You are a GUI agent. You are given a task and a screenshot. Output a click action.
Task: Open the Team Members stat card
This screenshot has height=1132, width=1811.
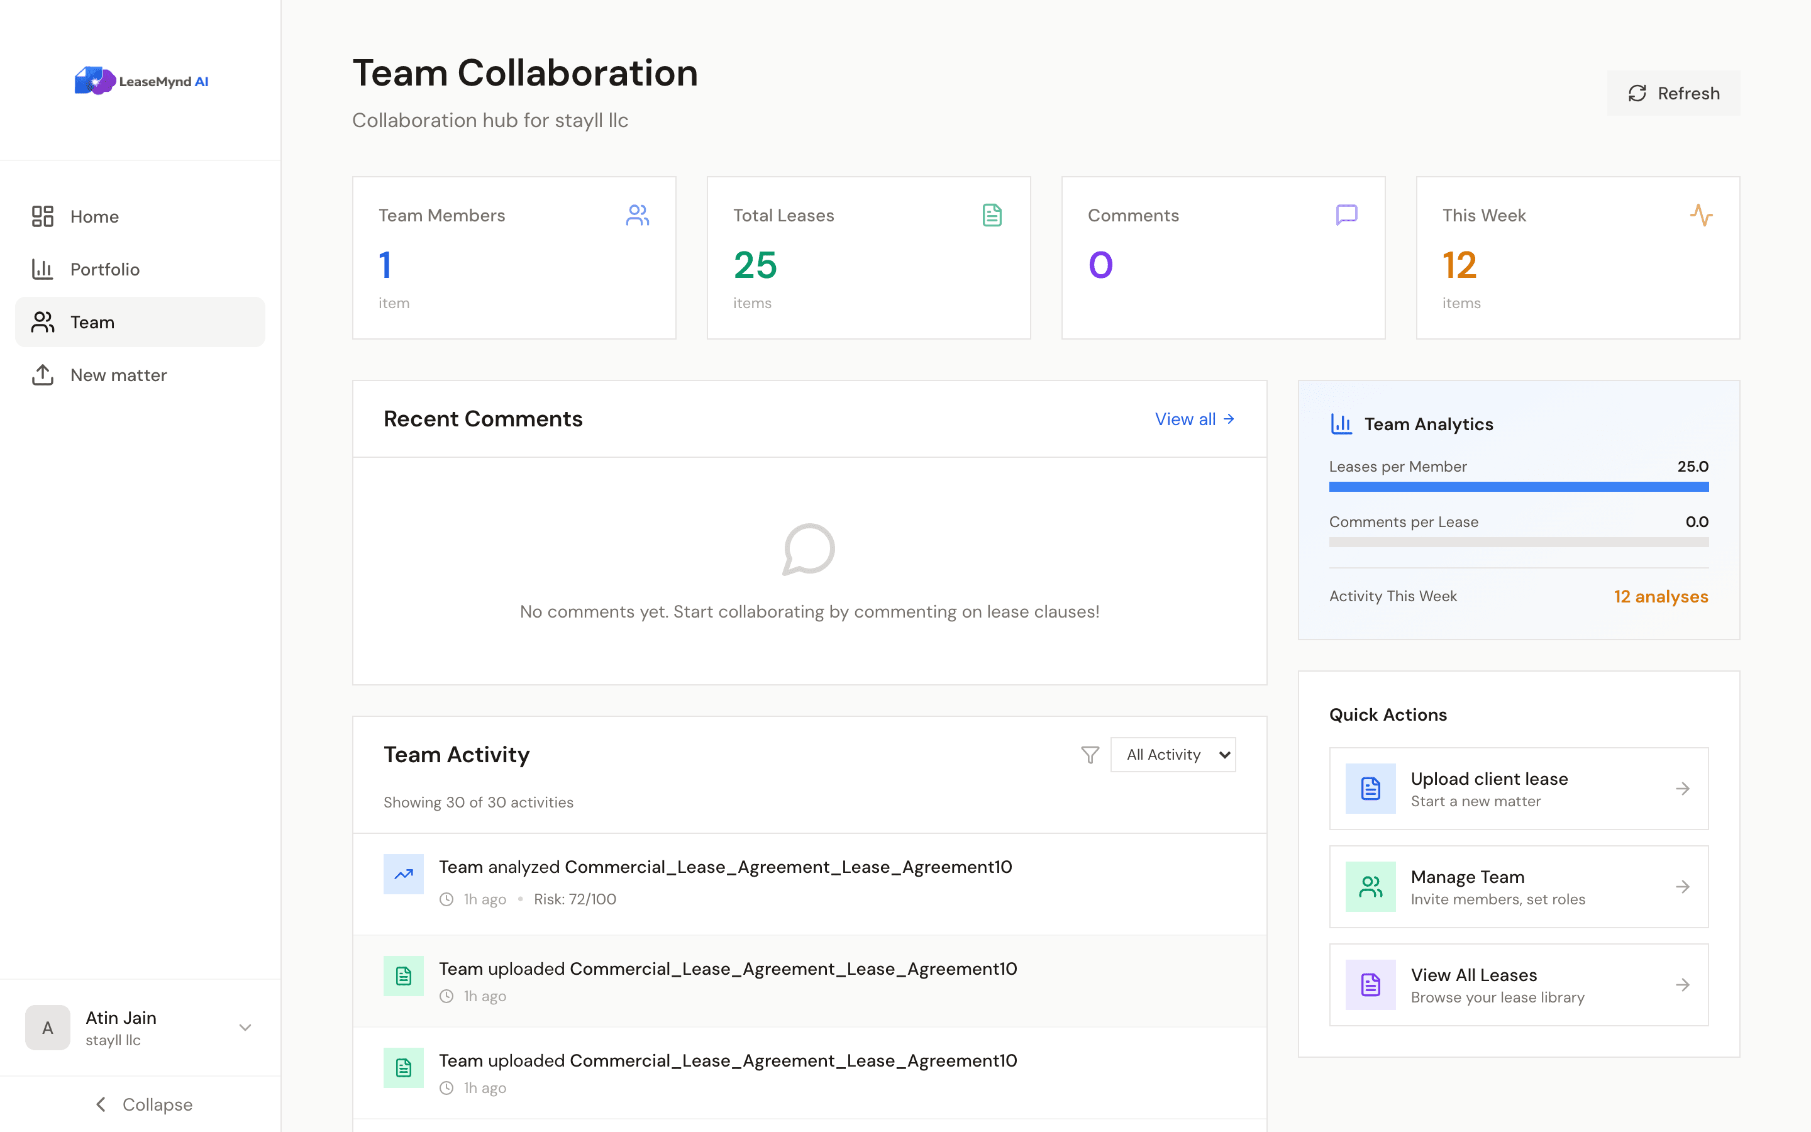point(514,258)
